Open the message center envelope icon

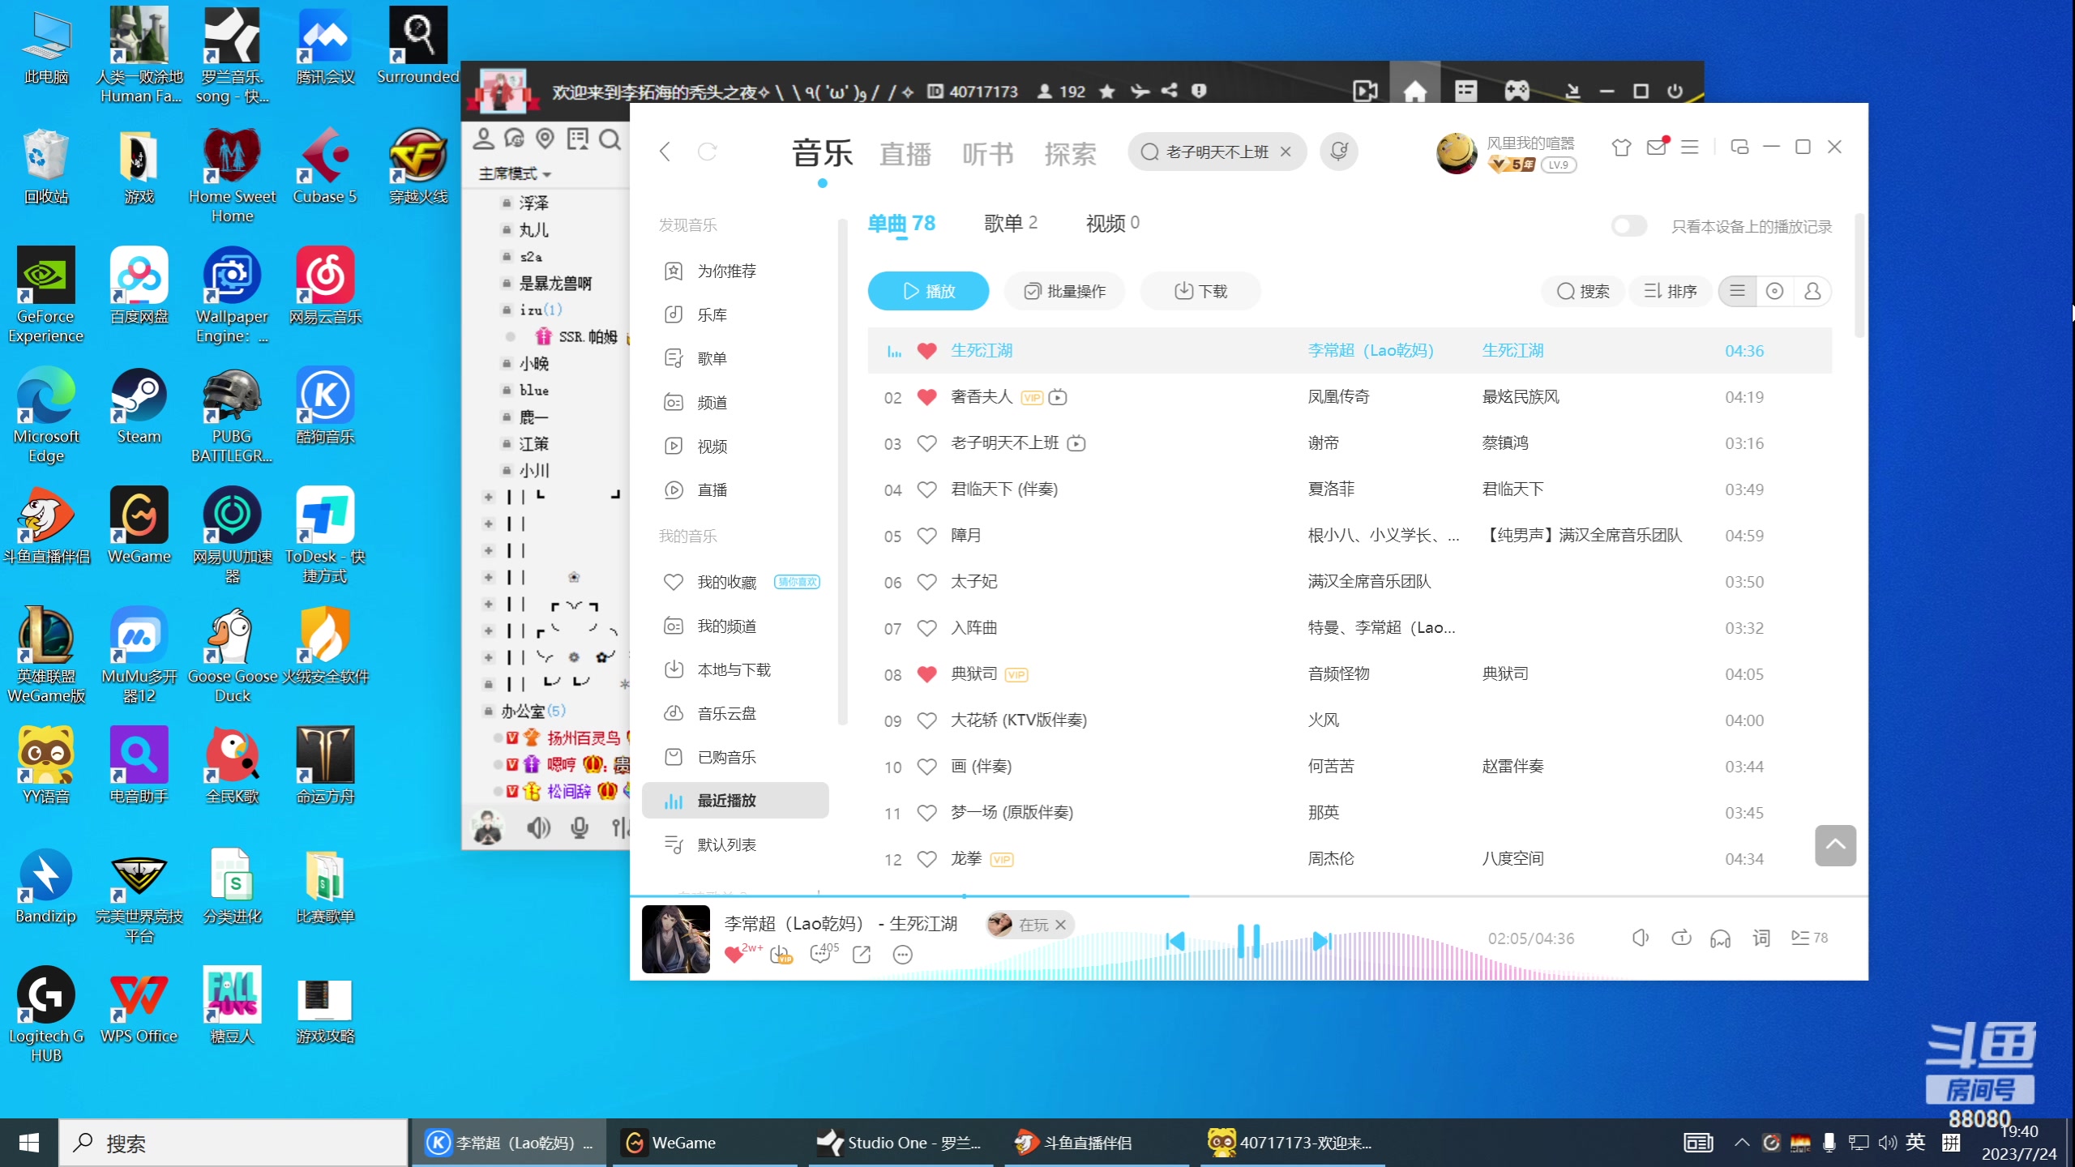pos(1656,147)
